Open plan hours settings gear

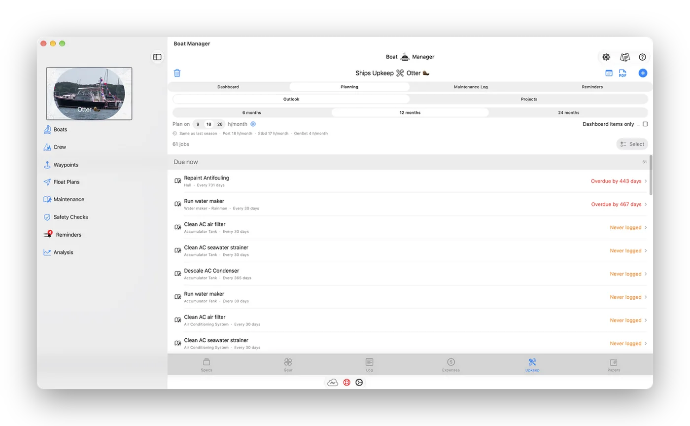point(253,124)
